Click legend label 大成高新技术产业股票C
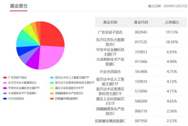The height and width of the screenshot is (126, 188). tap(22, 93)
